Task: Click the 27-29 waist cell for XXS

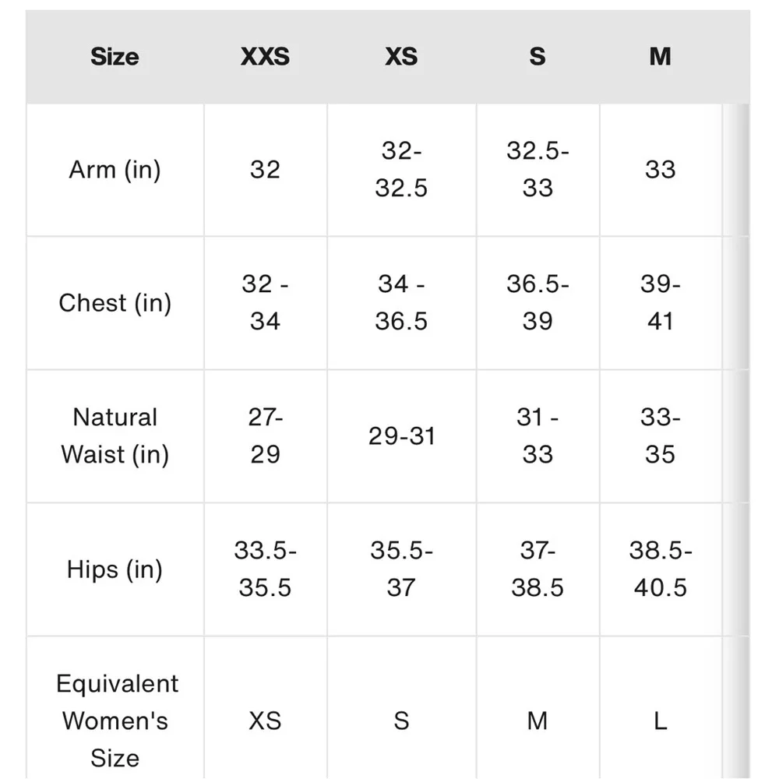Action: (265, 436)
